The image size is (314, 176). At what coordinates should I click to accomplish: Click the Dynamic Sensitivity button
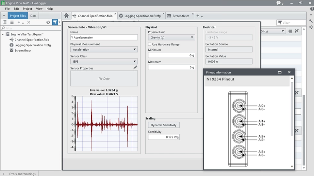[x=164, y=125]
